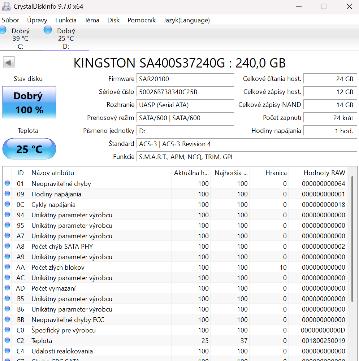The image size is (359, 361).
Task: Open the Jazyk(Language) dropdown menu
Action: pyautogui.click(x=186, y=20)
